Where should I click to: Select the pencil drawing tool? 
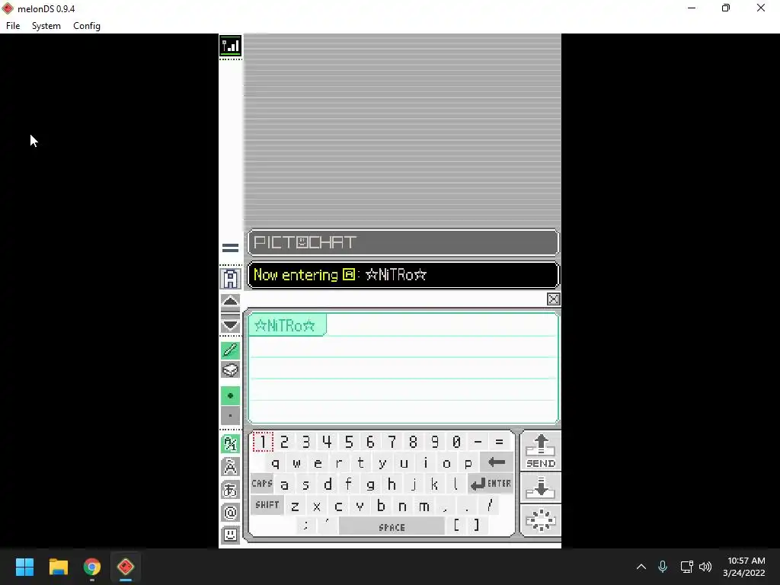tap(230, 350)
